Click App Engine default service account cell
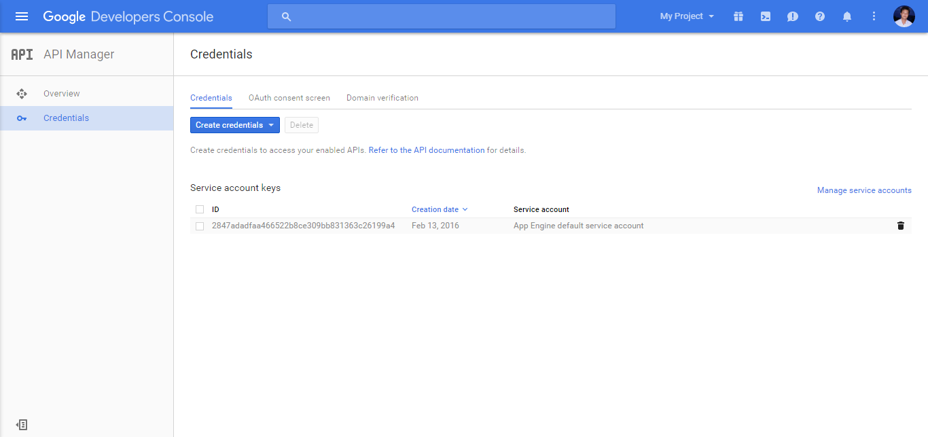This screenshot has height=437, width=928. tap(579, 226)
